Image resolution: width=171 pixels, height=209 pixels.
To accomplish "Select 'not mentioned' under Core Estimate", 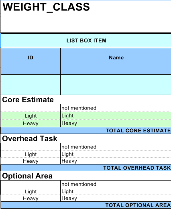I will (116, 108).
